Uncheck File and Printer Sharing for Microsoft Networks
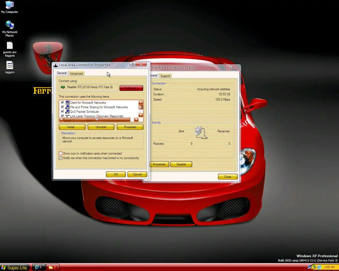Screen dimensions: 339x271 63,107
